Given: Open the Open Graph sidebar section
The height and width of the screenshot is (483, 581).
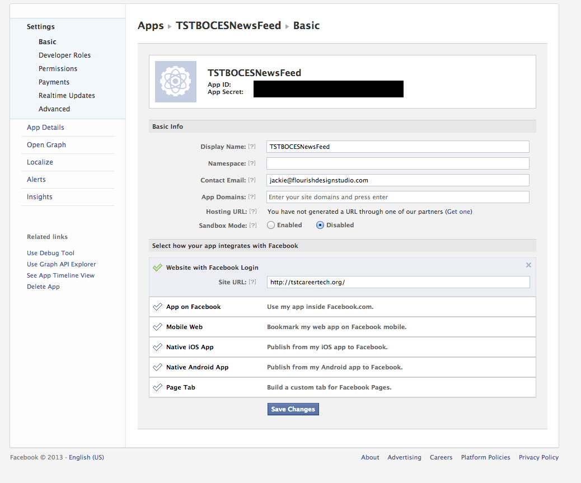Looking at the screenshot, I should [46, 145].
